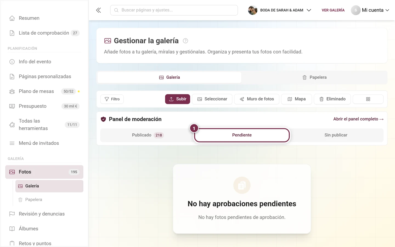The height and width of the screenshot is (247, 395).
Task: Click the Eliminado button
Action: [x=332, y=99]
